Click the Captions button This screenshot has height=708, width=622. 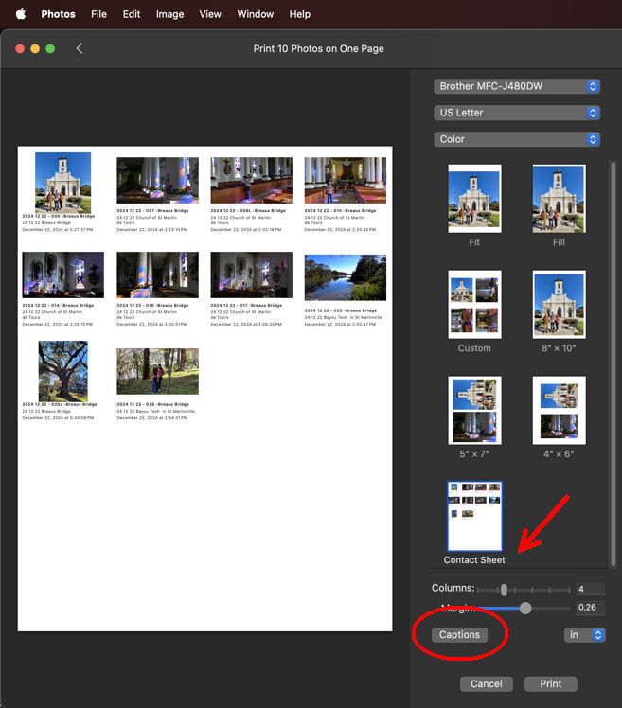(459, 635)
